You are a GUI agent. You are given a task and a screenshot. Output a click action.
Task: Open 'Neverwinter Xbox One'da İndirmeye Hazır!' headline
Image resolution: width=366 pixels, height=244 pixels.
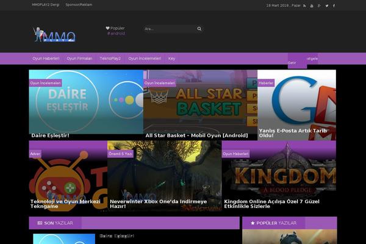click(x=158, y=204)
